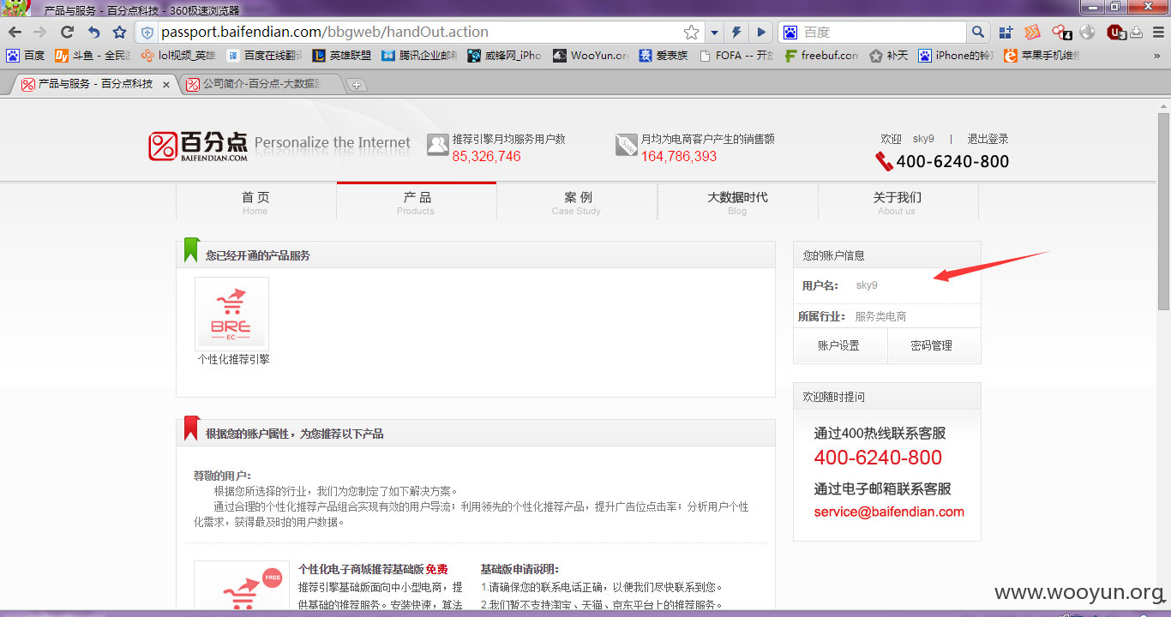Click the star home icon beside the address bar
1171x617 pixels.
(119, 33)
